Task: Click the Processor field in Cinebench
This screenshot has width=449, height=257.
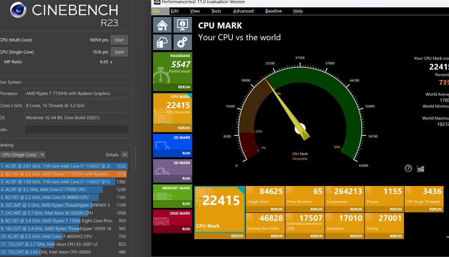Action: point(76,94)
